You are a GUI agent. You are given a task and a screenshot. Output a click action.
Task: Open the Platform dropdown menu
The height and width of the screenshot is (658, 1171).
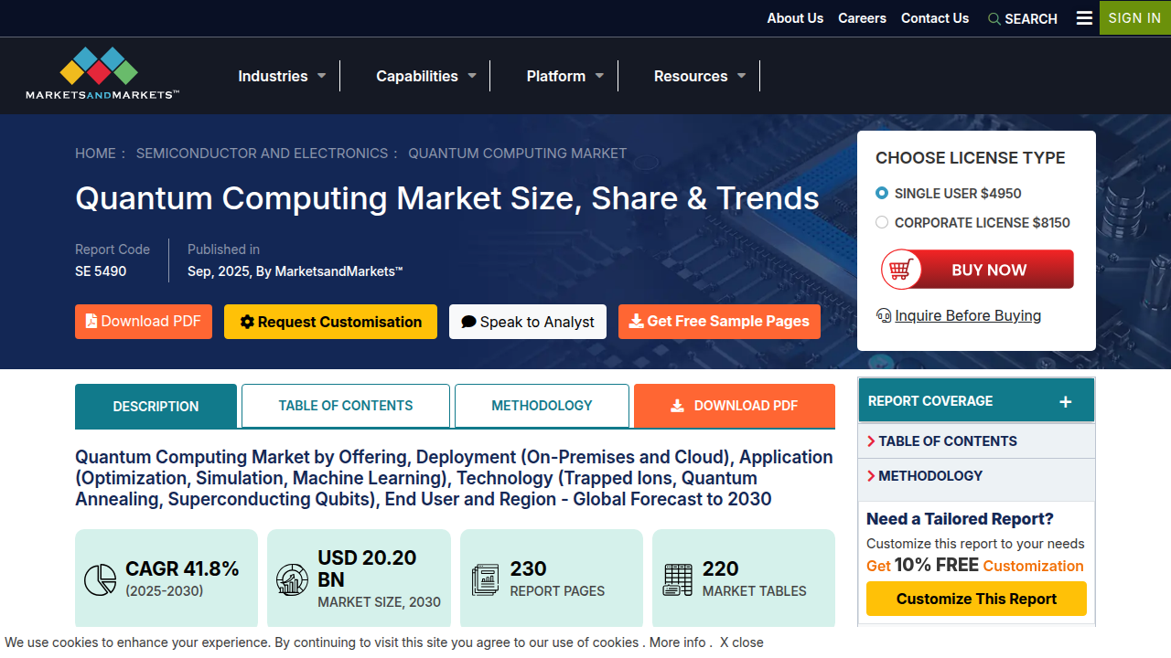click(565, 76)
